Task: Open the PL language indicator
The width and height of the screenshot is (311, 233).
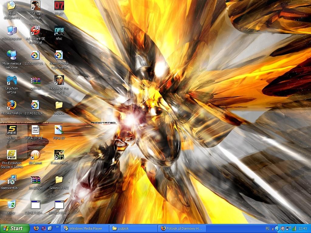Action: tap(267, 229)
